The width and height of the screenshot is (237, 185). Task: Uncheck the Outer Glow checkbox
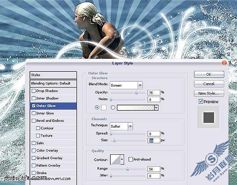(x=33, y=106)
